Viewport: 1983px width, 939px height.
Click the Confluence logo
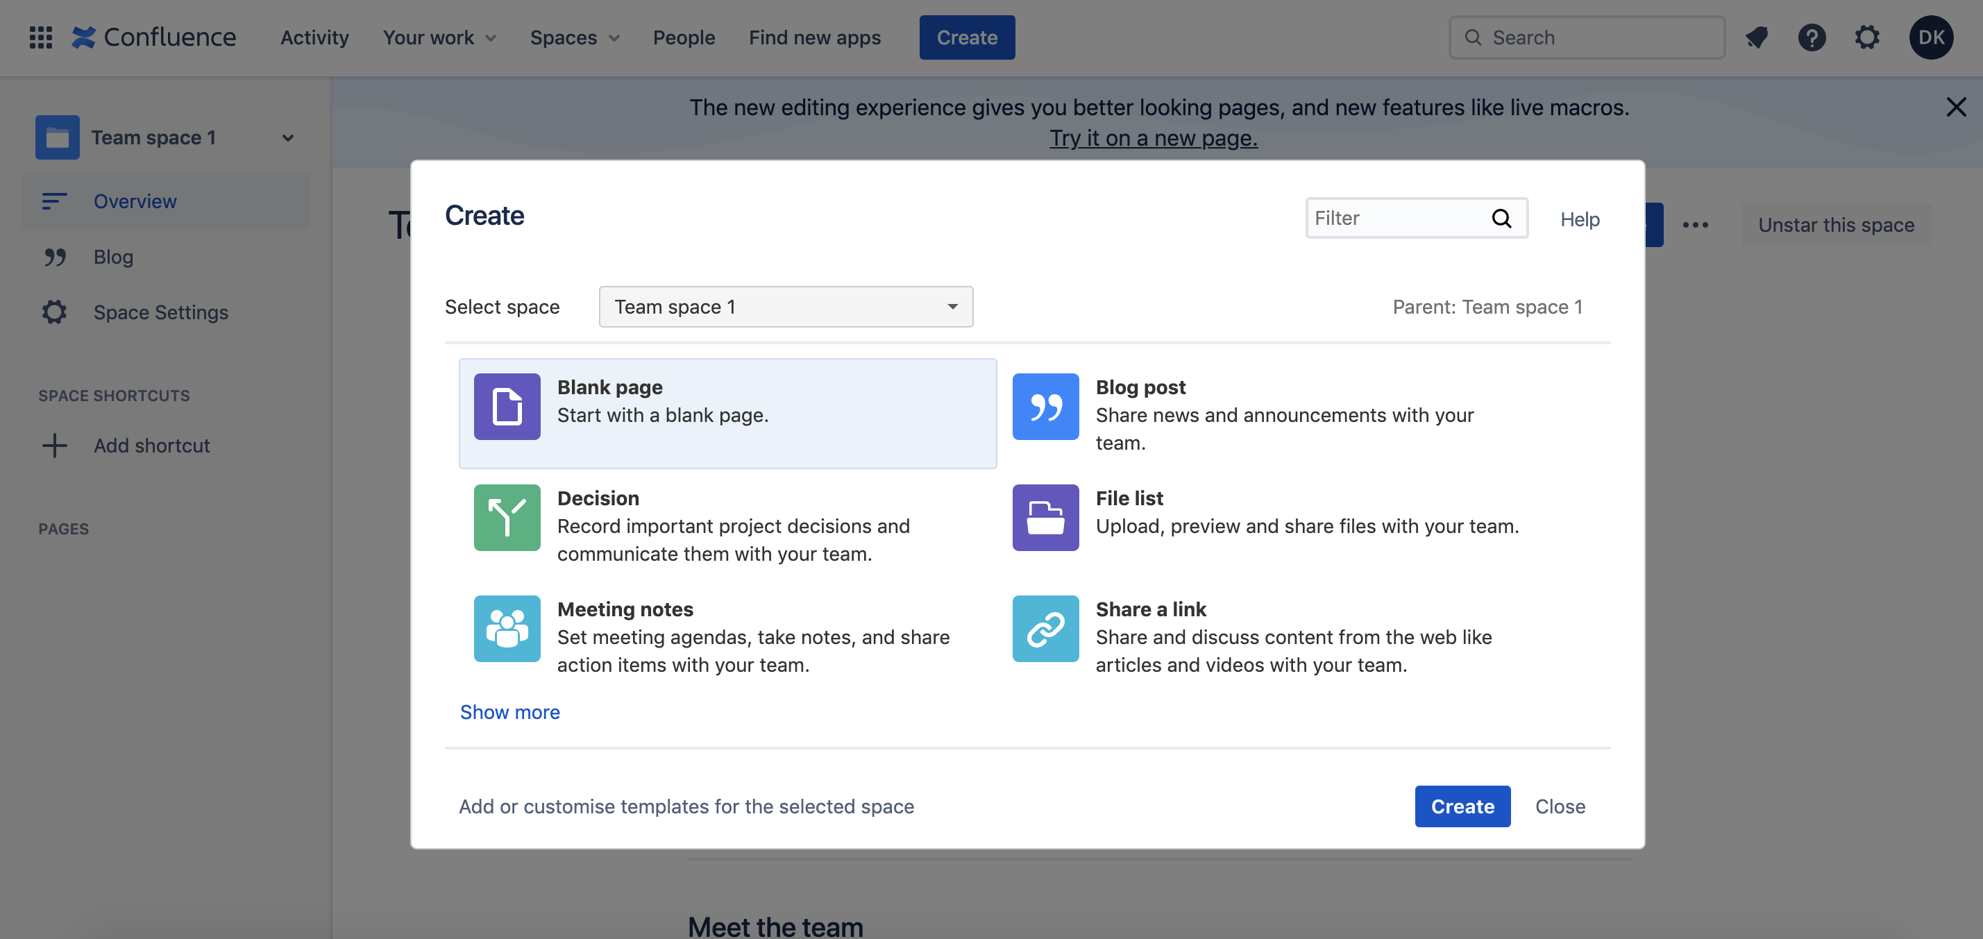(154, 37)
